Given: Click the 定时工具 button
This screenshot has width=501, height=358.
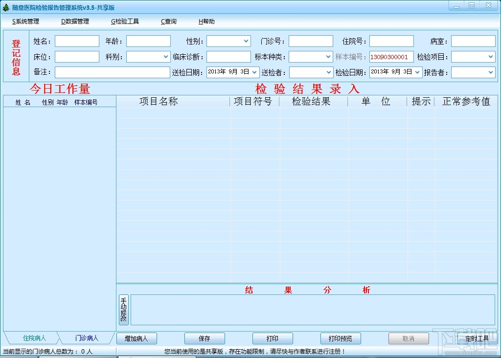Looking at the screenshot, I should (x=477, y=338).
